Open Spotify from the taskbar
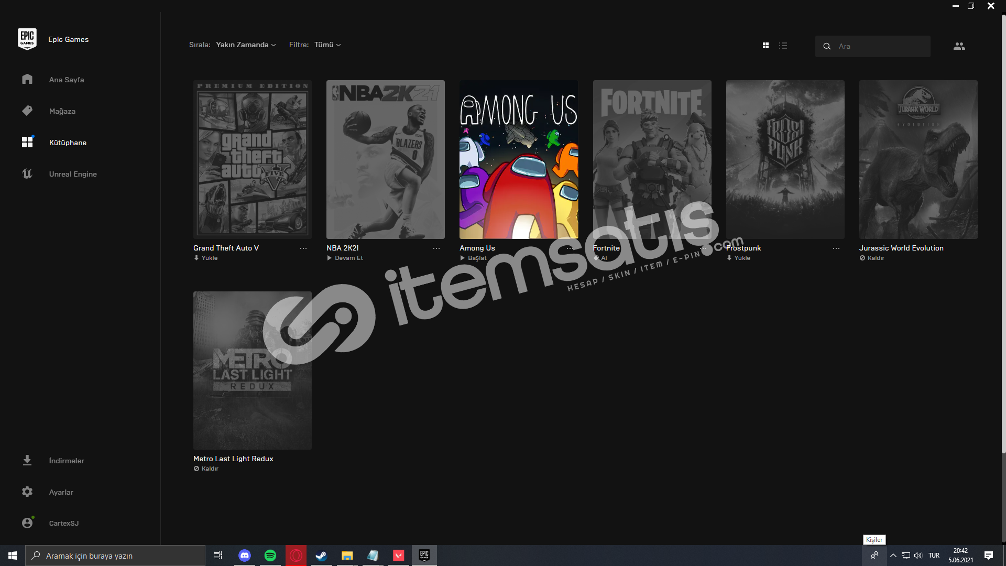Viewport: 1006px width, 566px height. point(270,556)
